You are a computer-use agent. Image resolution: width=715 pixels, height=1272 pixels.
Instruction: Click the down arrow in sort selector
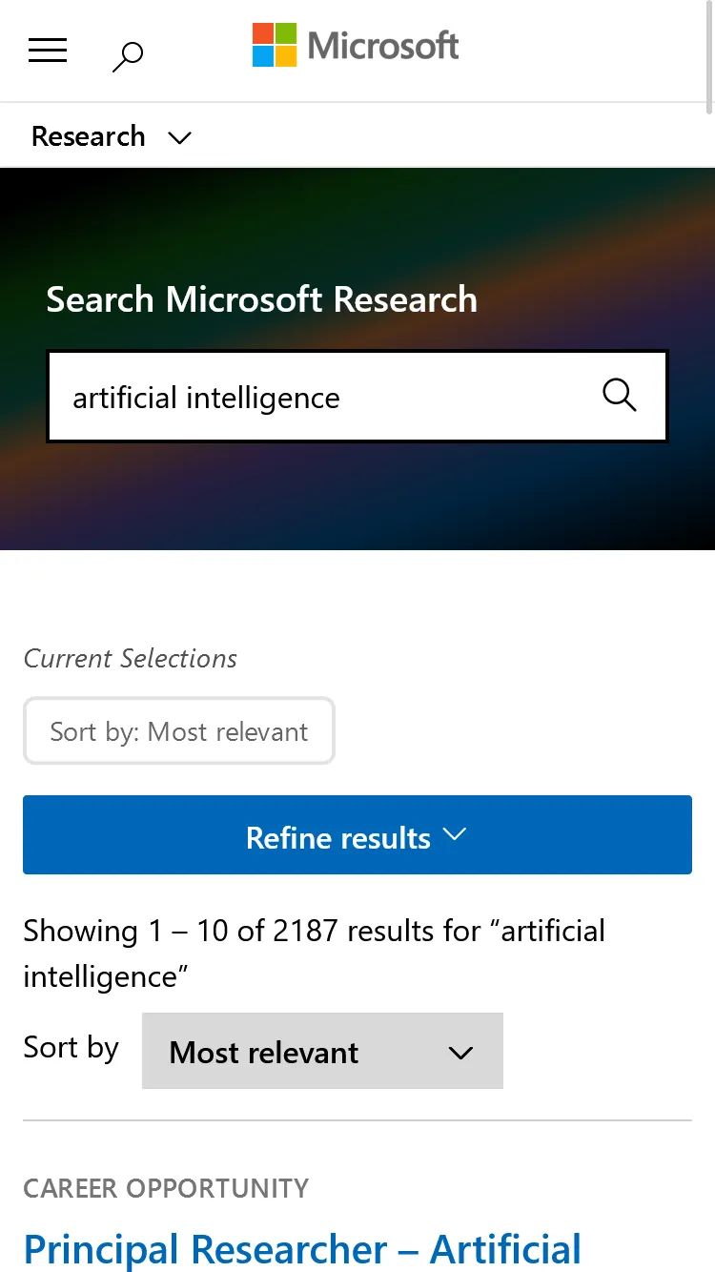[460, 1053]
